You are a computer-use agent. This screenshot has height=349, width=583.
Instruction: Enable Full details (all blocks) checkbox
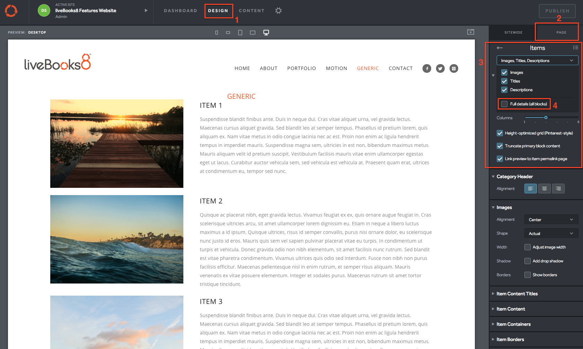(504, 104)
